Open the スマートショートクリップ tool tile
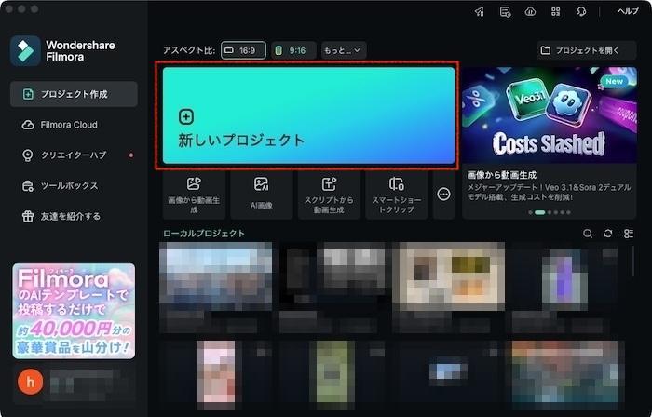652x417 pixels. tap(396, 195)
